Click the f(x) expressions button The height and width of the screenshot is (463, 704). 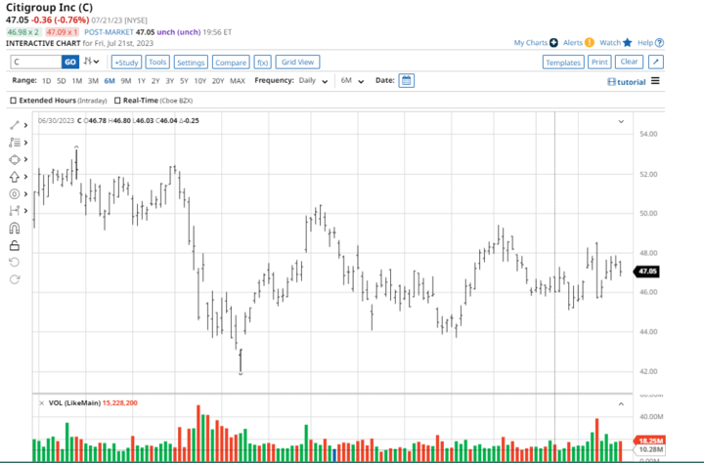click(263, 63)
